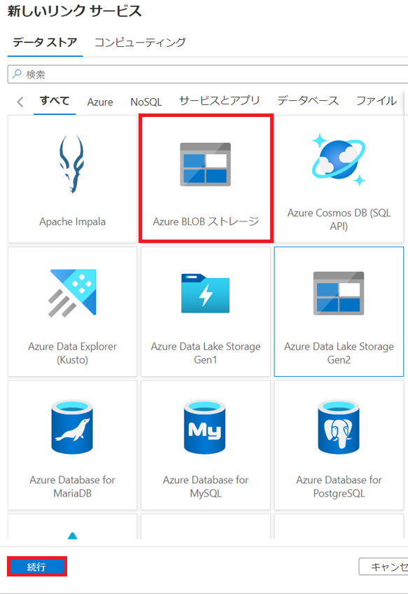This screenshot has height=594, width=408.
Task: Select the すべて category filter
Action: (55, 101)
